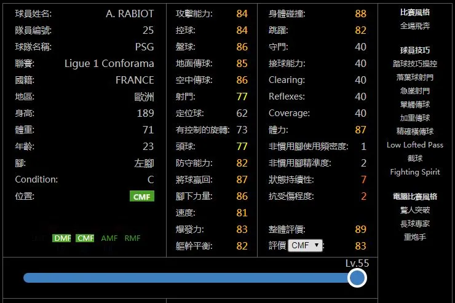Click the 空中傳球 stat label
This screenshot has height=303, width=455.
tap(194, 80)
